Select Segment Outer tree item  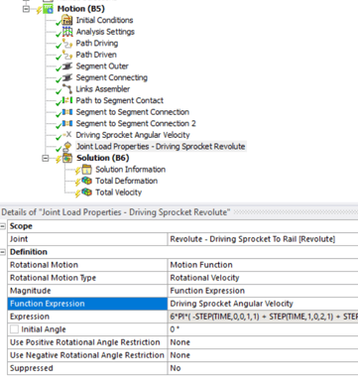point(102,66)
